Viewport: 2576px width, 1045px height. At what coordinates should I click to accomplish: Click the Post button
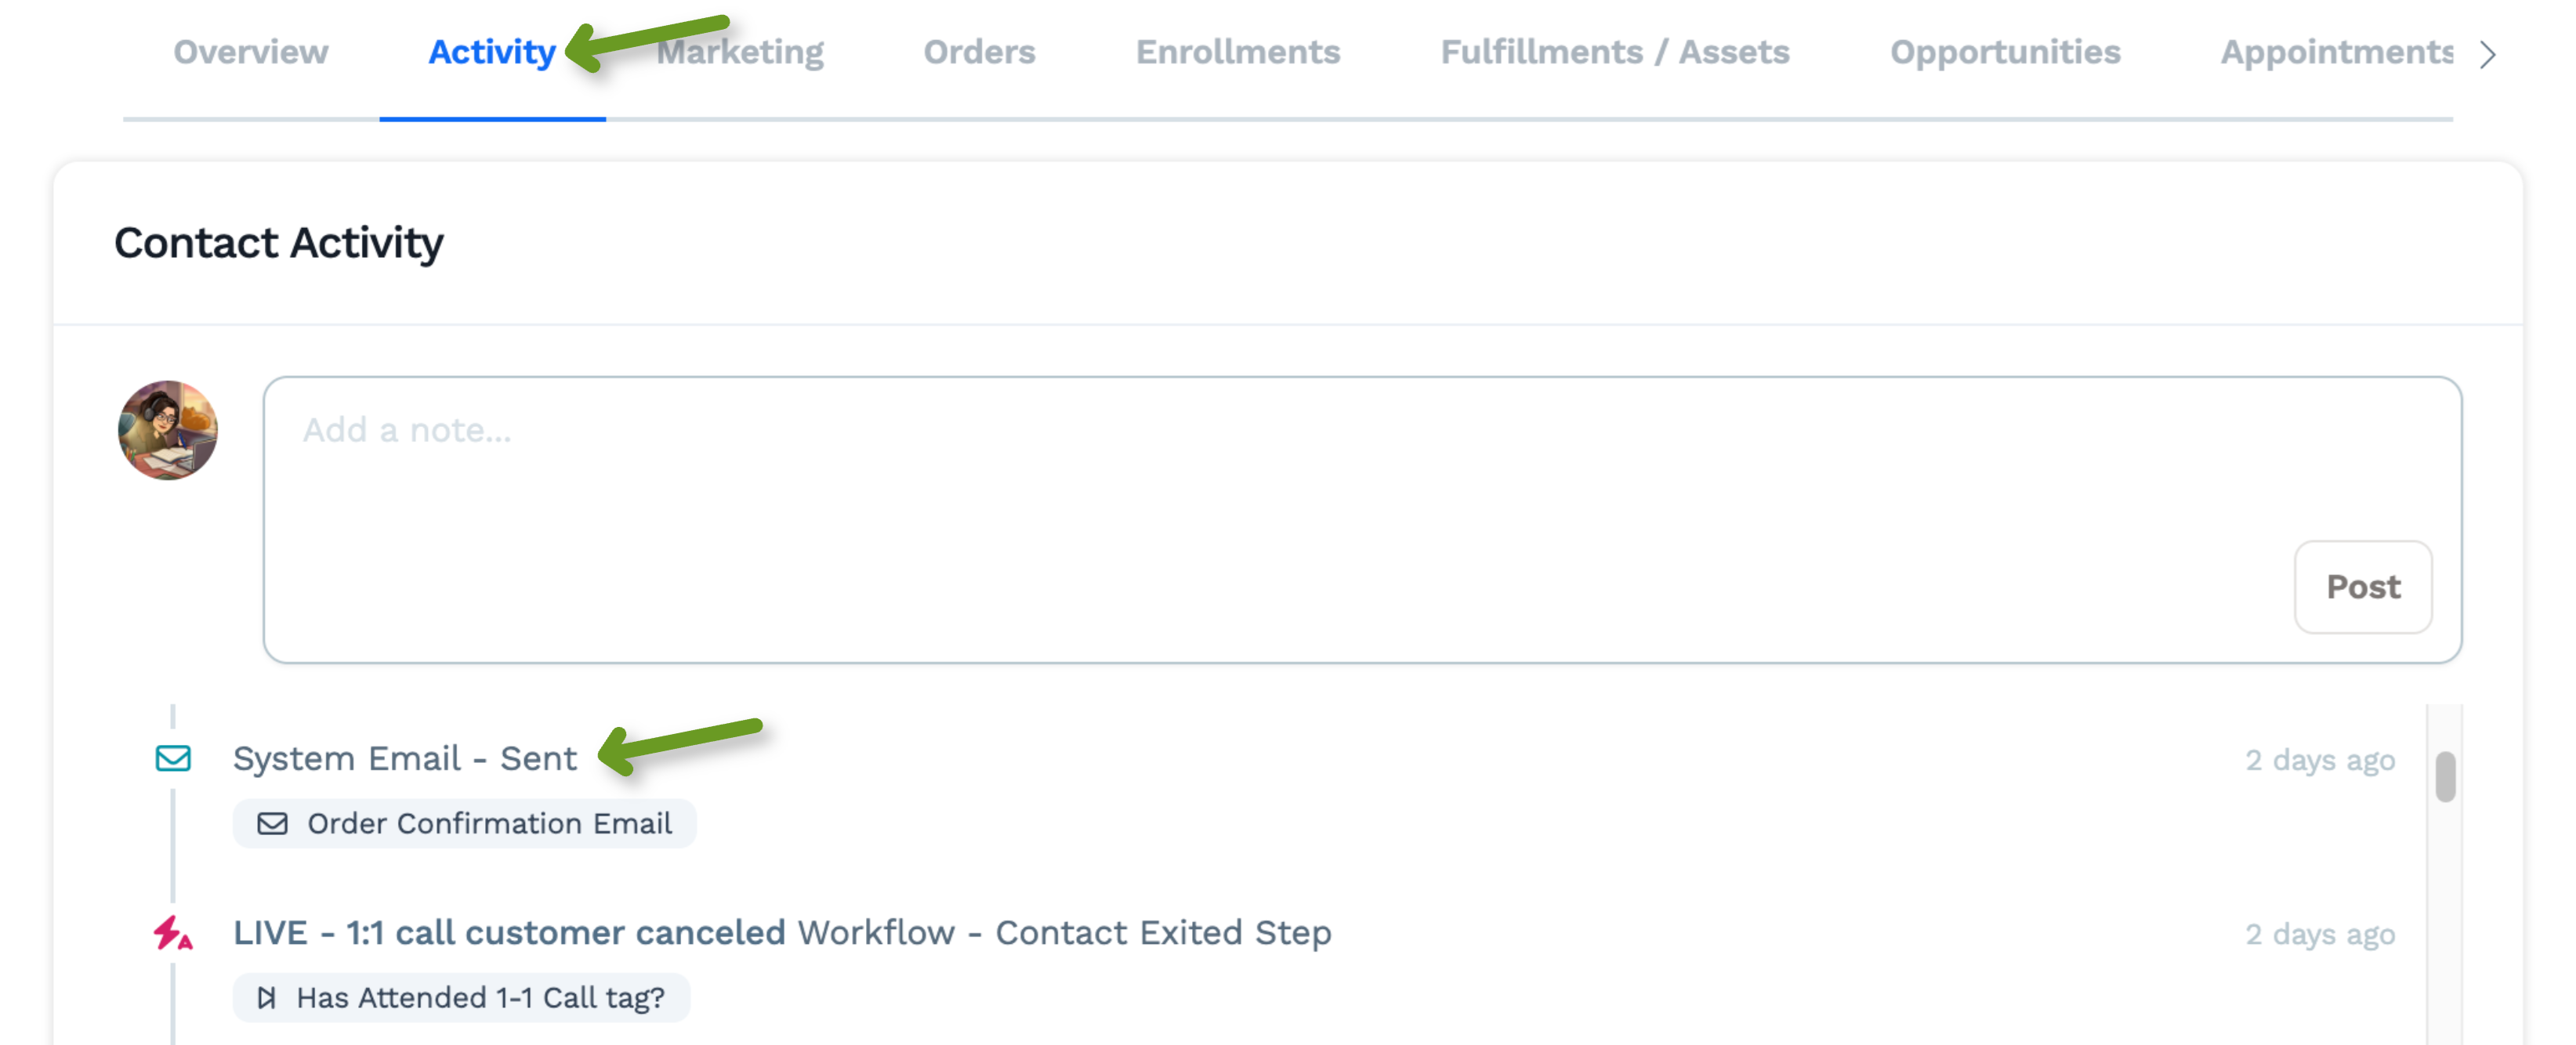point(2362,587)
